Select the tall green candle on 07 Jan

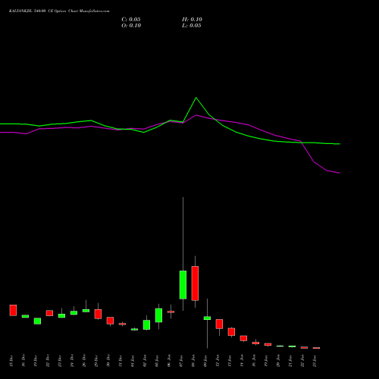(x=183, y=285)
